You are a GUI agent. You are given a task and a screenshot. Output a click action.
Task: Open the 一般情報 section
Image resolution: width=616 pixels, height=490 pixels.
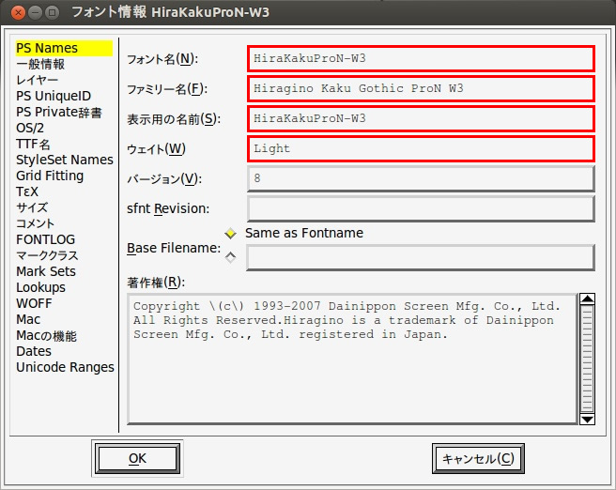point(40,65)
